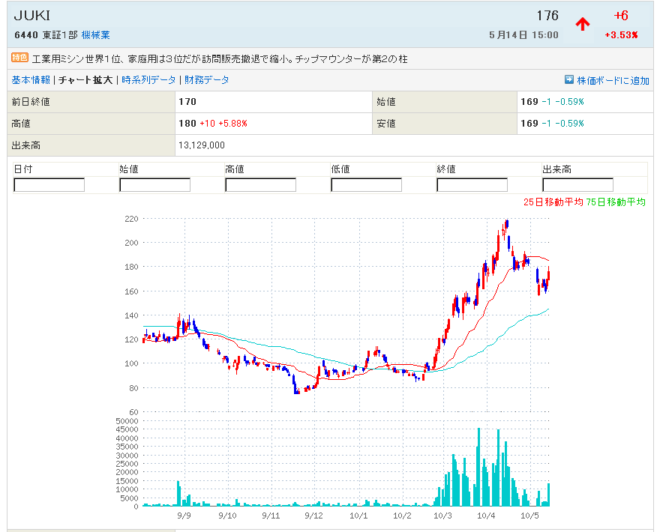This screenshot has width=660, height=532.
Task: Click the 10/1 date marker on the x-axis
Action: click(358, 516)
